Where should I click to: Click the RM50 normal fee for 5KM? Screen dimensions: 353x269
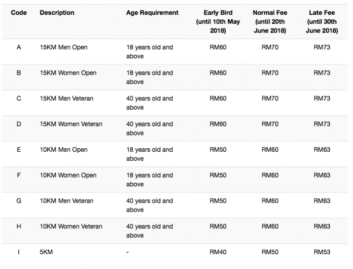270,252
